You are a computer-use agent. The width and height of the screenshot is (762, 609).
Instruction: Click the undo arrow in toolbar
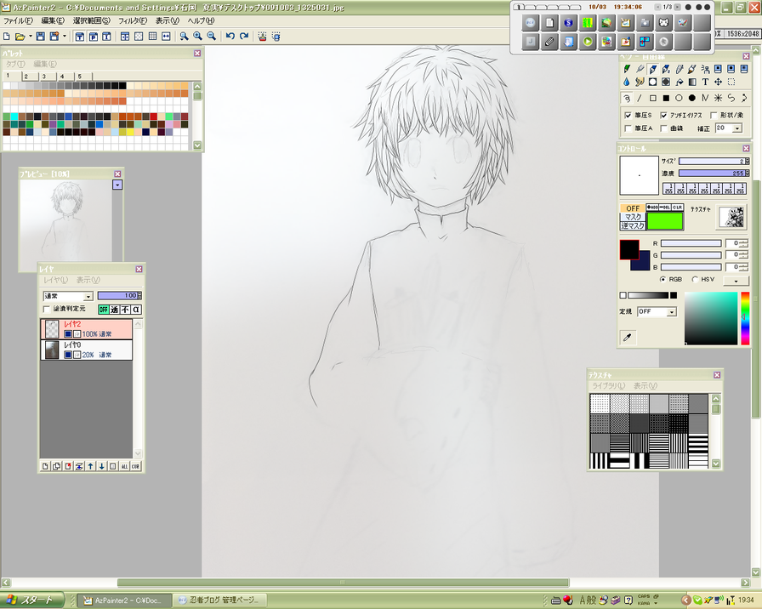(x=230, y=37)
